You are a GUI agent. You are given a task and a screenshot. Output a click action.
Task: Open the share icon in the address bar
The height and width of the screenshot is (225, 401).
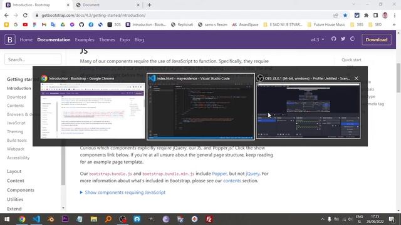click(336, 15)
